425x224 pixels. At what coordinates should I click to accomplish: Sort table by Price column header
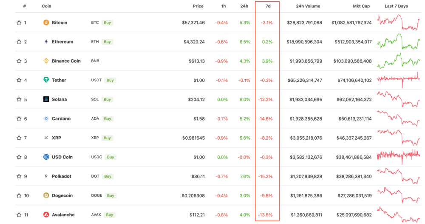(198, 6)
